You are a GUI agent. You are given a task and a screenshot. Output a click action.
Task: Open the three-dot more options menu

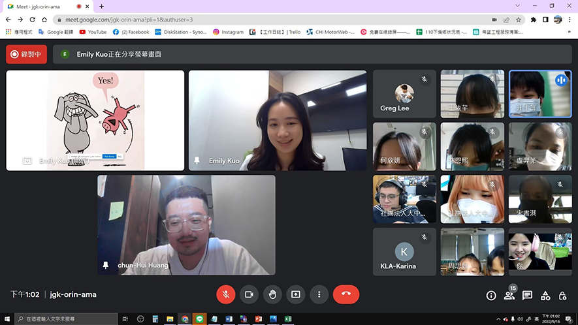point(319,294)
